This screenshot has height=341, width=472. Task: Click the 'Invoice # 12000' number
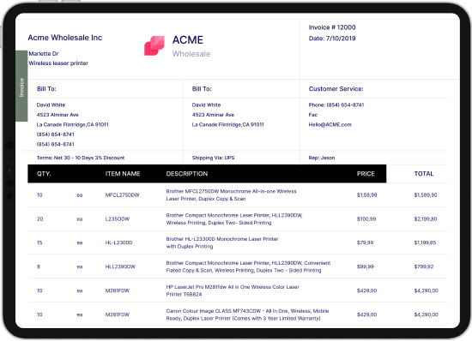tap(332, 27)
